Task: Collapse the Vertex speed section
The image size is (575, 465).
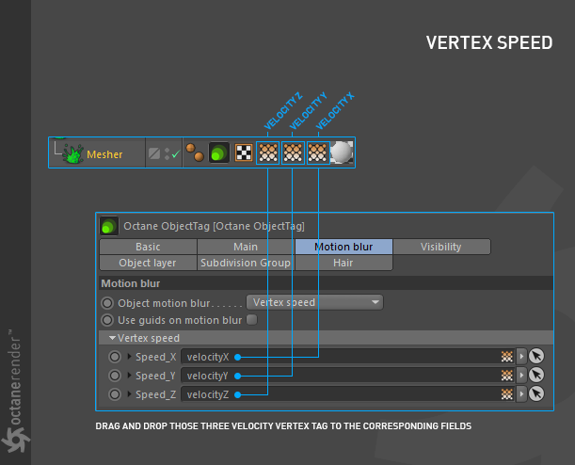Action: [113, 338]
